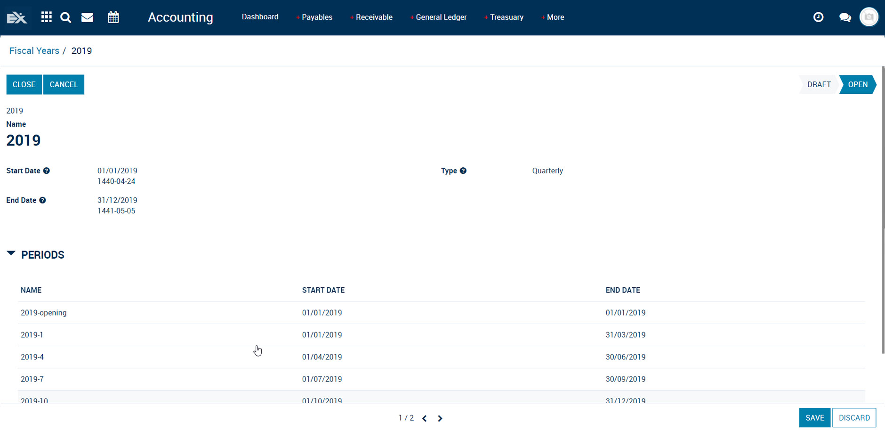Click the 01/04/2019 start date cell

(x=322, y=357)
